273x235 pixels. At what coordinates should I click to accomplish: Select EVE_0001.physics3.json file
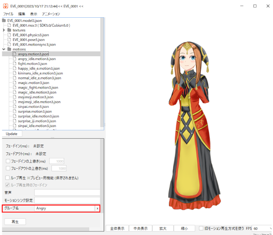(x=30, y=35)
